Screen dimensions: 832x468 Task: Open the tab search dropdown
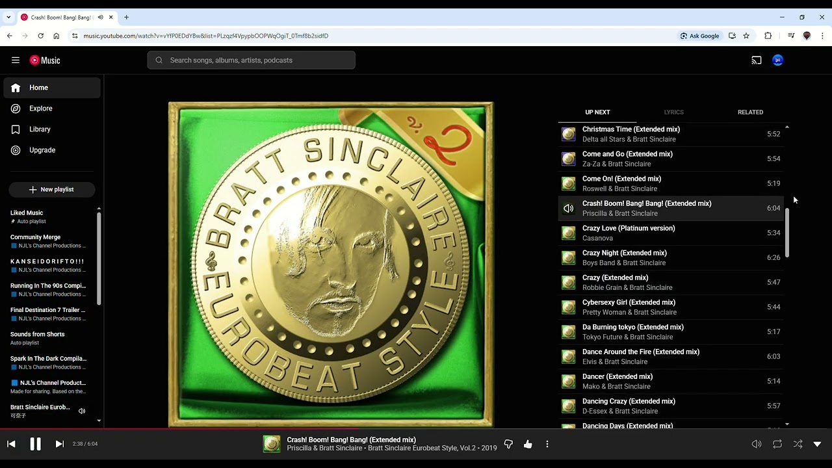tap(8, 17)
